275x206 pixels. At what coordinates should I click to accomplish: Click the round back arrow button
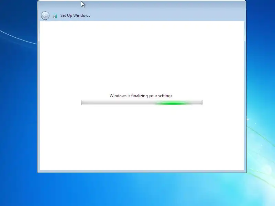coord(45,15)
